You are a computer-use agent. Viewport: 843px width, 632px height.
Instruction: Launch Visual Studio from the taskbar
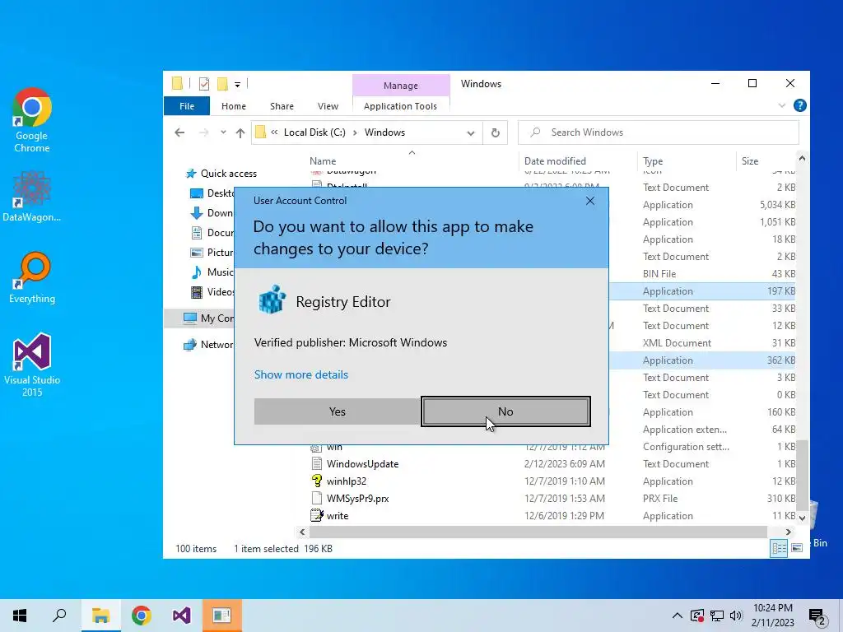[182, 616]
